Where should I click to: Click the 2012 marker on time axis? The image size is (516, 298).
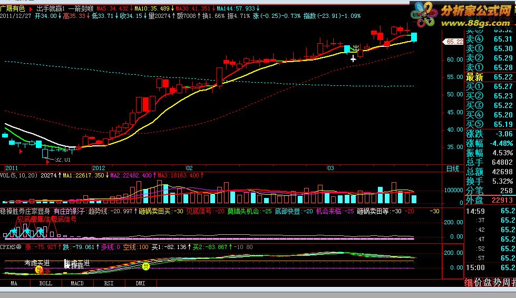[99, 168]
